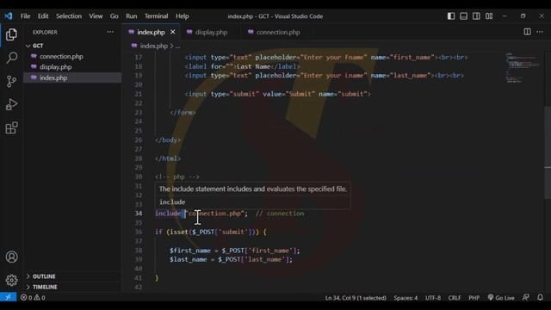Click the submit input on line 21
This screenshot has height=310, width=551.
click(x=277, y=94)
